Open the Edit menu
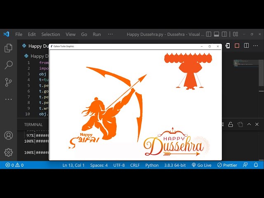This screenshot has width=264, height=198. click(32, 34)
